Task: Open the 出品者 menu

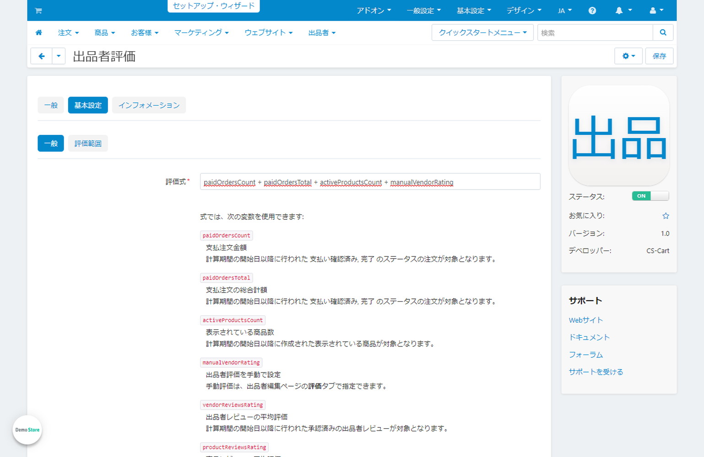Action: pyautogui.click(x=322, y=32)
